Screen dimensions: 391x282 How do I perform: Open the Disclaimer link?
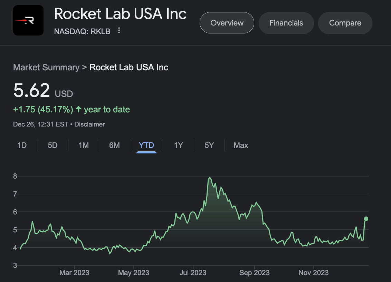point(89,124)
